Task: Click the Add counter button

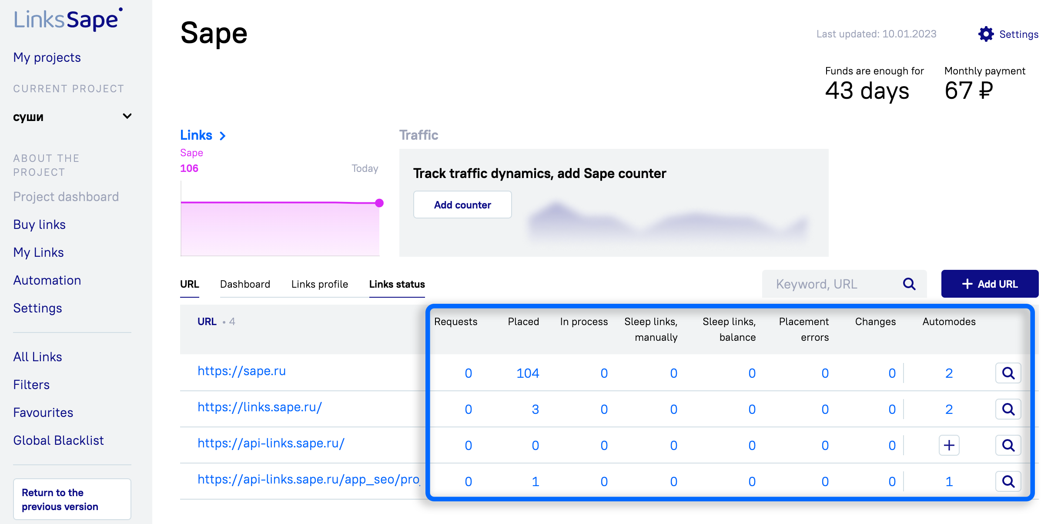Action: 462,205
